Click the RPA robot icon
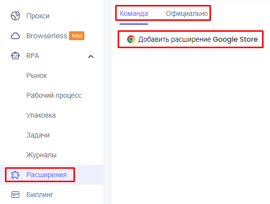 (x=15, y=56)
